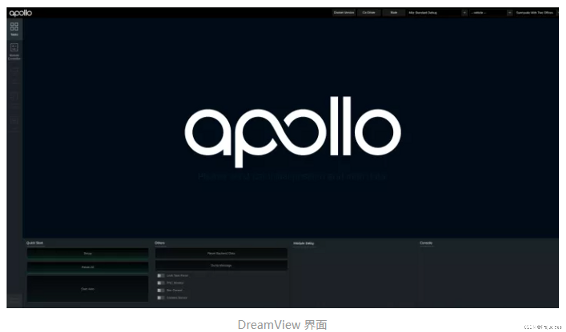
Task: Click the Reset Backend Data button
Action: click(x=221, y=253)
